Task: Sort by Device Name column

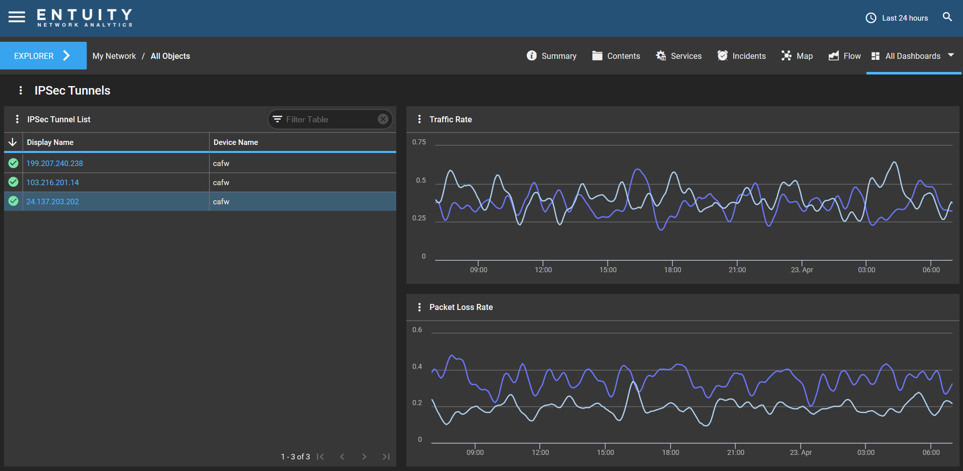Action: [x=236, y=142]
